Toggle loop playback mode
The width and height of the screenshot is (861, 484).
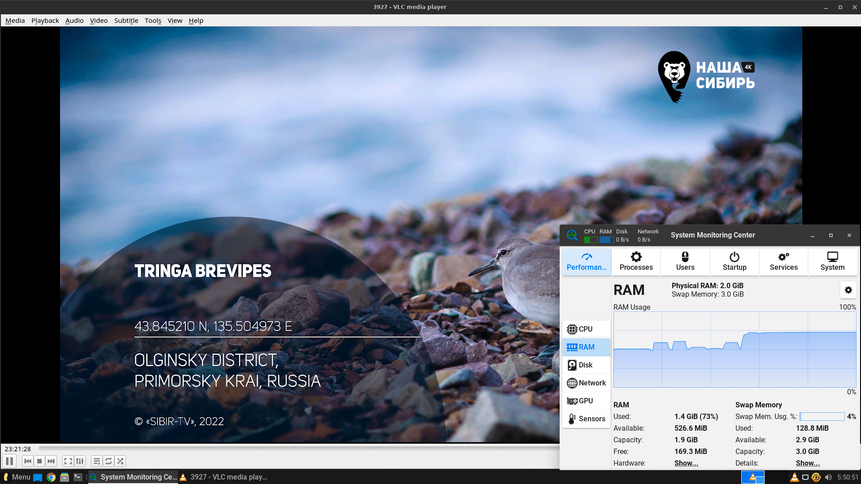point(109,461)
